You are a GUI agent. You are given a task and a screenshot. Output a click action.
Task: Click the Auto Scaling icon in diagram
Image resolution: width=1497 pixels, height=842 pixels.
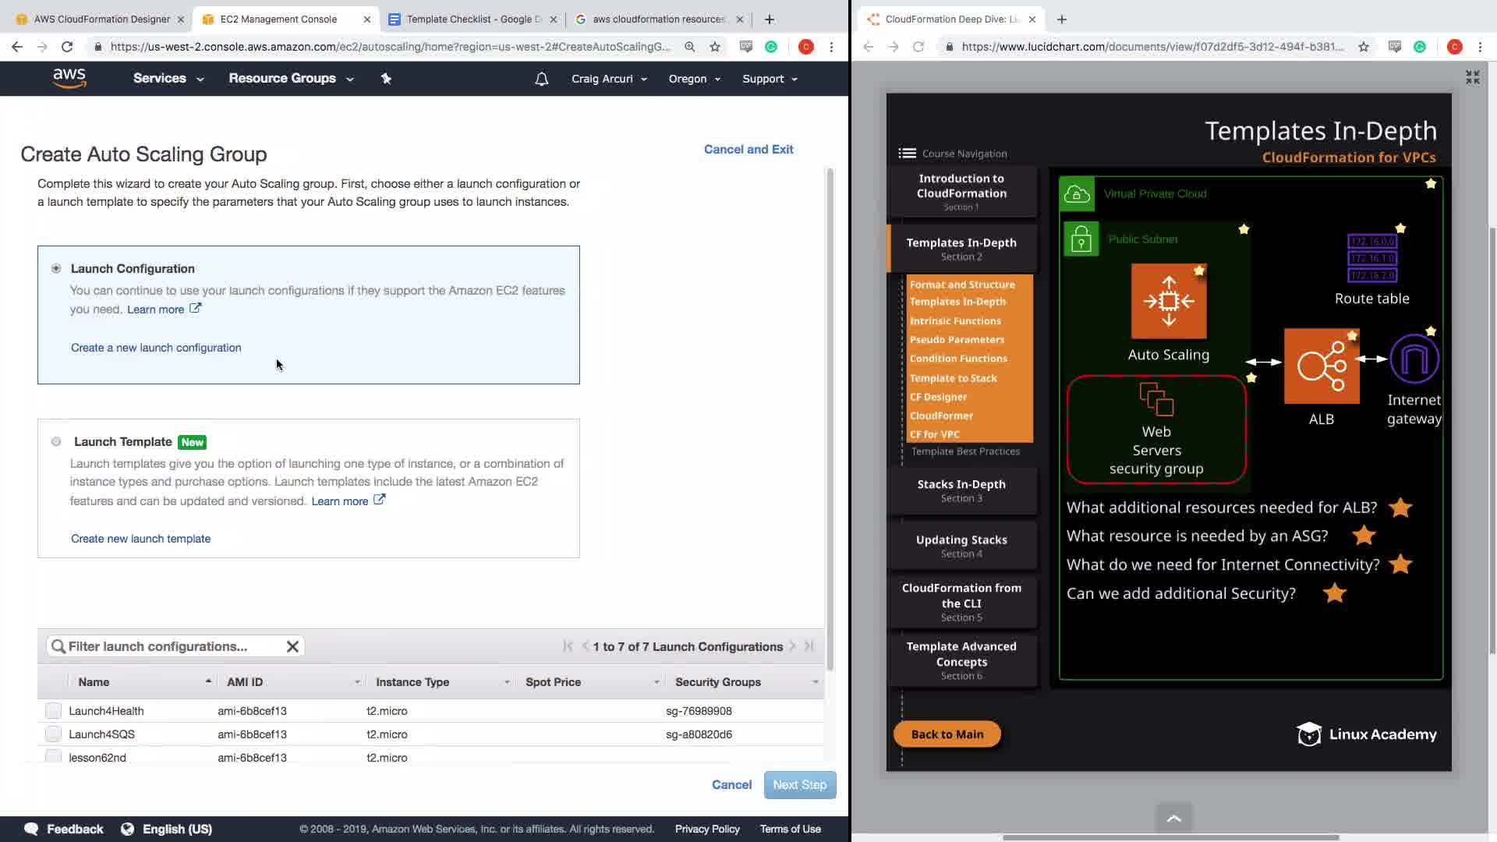pos(1168,301)
